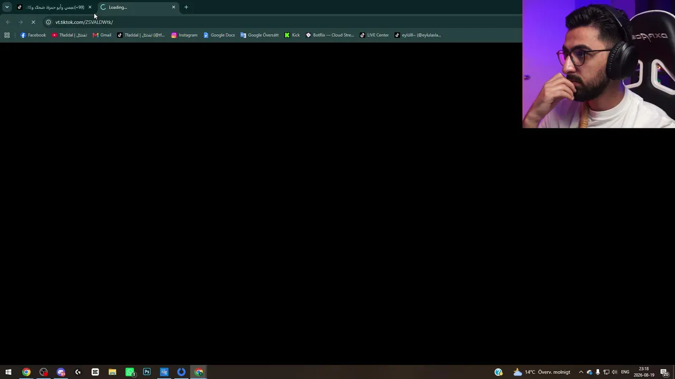Image resolution: width=675 pixels, height=379 pixels.
Task: Open weather widget showing 14°C Överv. molnigt
Action: pos(542,372)
